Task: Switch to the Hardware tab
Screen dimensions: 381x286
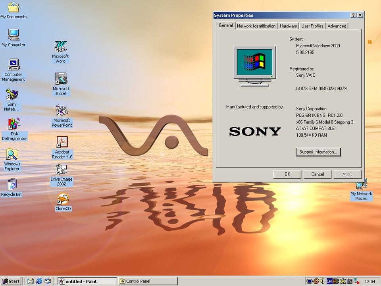Action: (x=288, y=26)
